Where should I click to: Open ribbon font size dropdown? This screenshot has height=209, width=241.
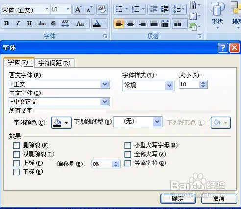point(68,9)
